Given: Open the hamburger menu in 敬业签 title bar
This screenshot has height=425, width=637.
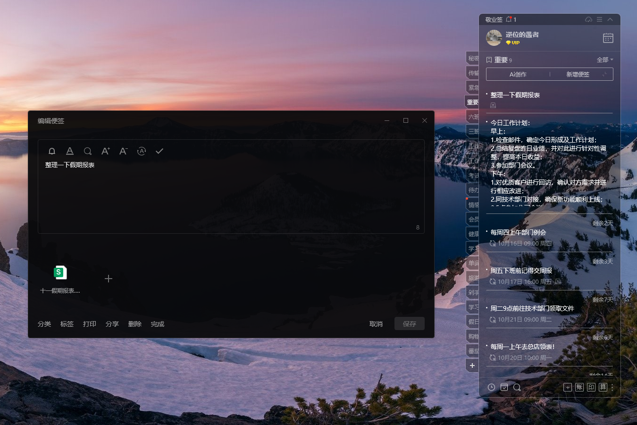Looking at the screenshot, I should point(599,19).
